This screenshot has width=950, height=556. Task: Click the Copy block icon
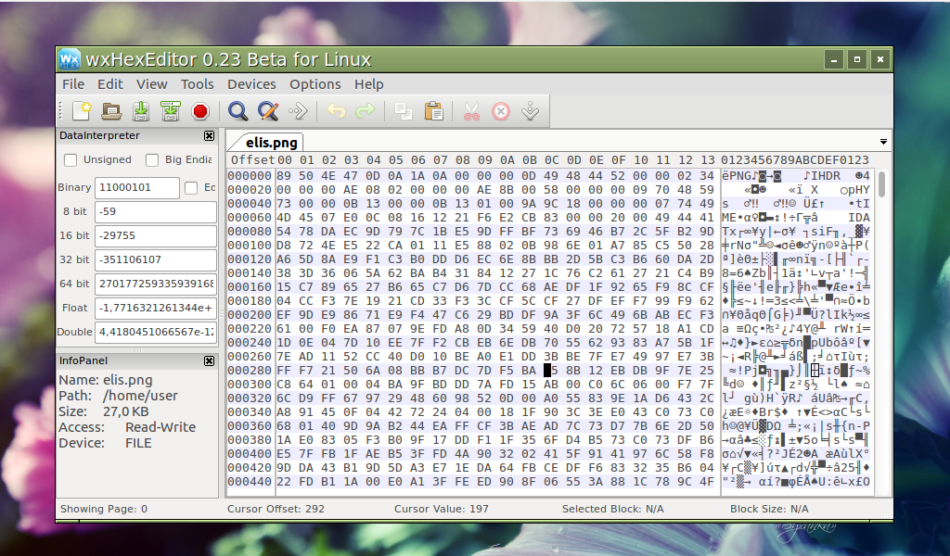(x=403, y=111)
